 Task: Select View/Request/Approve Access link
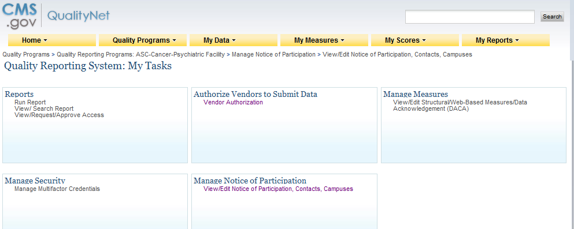59,115
